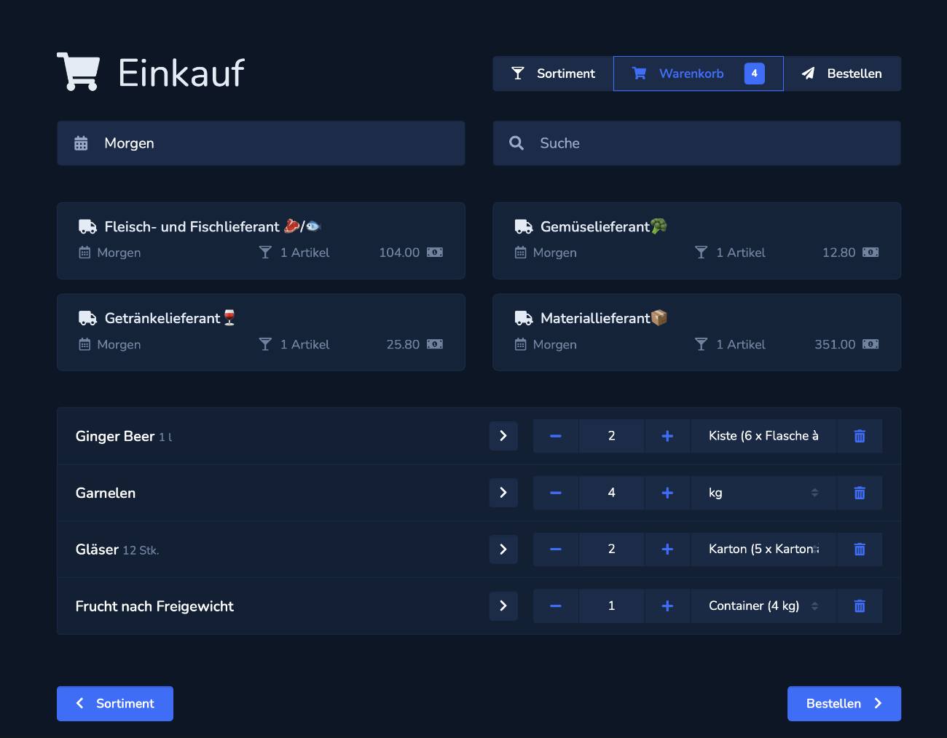Increase Garnelen quantity with plus

coord(667,493)
